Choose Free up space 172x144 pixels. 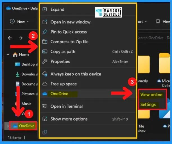coord(88,84)
